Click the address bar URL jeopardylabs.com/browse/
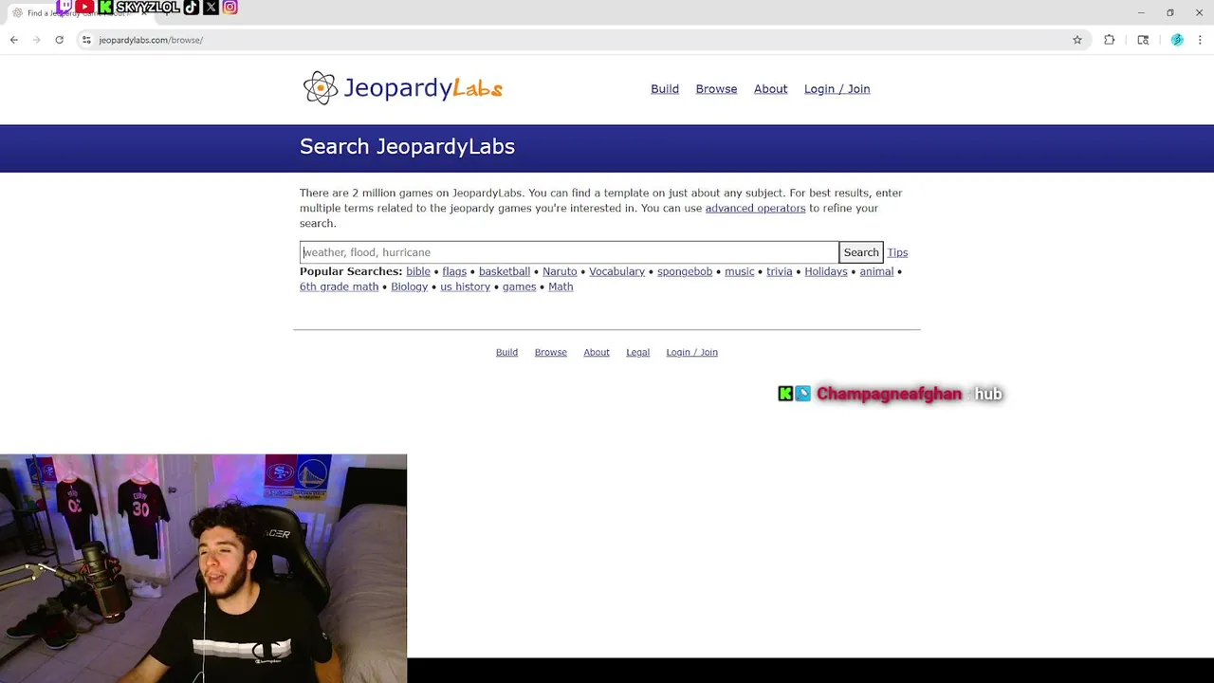1214x683 pixels. point(151,40)
